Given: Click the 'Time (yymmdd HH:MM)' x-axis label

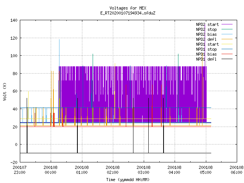Looking at the screenshot, I should (x=128, y=180).
